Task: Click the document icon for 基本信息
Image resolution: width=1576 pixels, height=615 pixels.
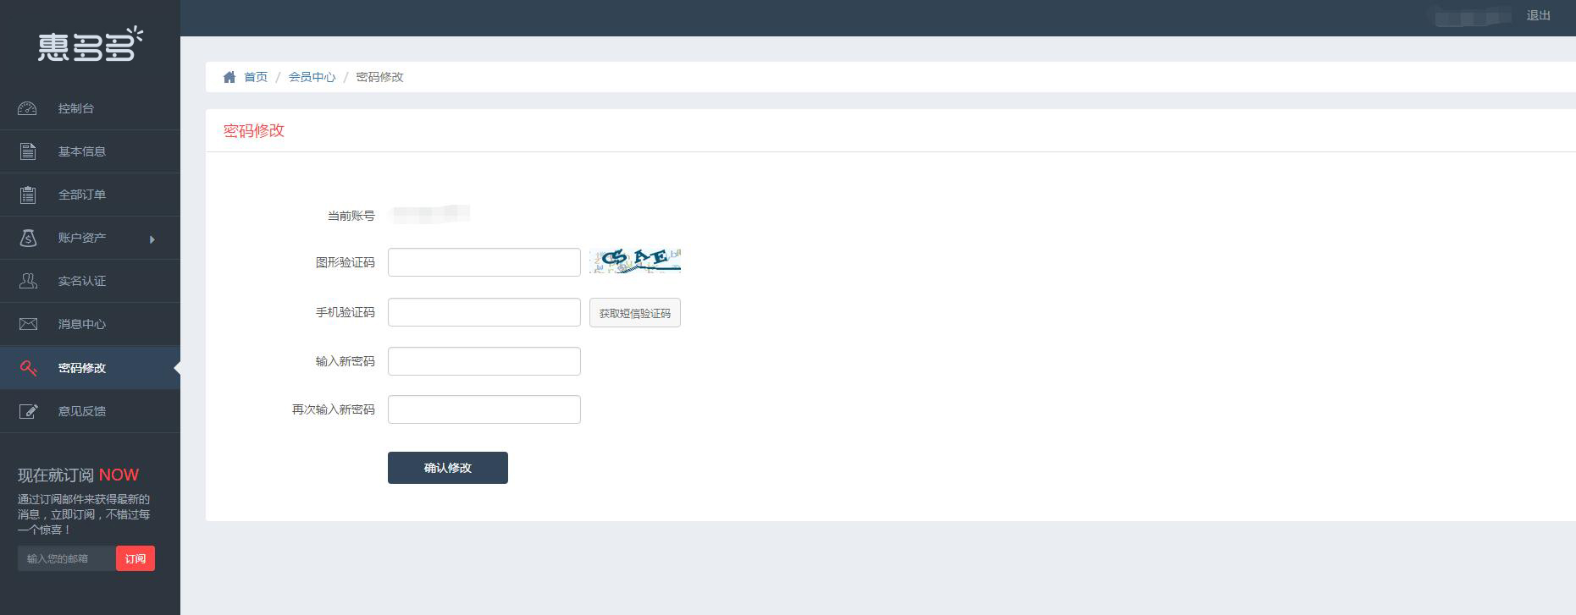Action: [x=28, y=151]
